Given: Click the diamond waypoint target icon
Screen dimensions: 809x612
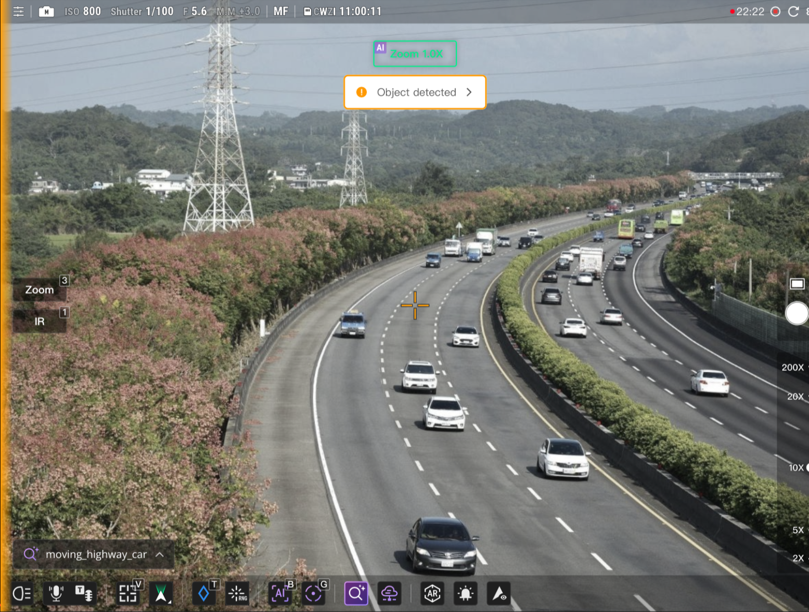Looking at the screenshot, I should 204,593.
